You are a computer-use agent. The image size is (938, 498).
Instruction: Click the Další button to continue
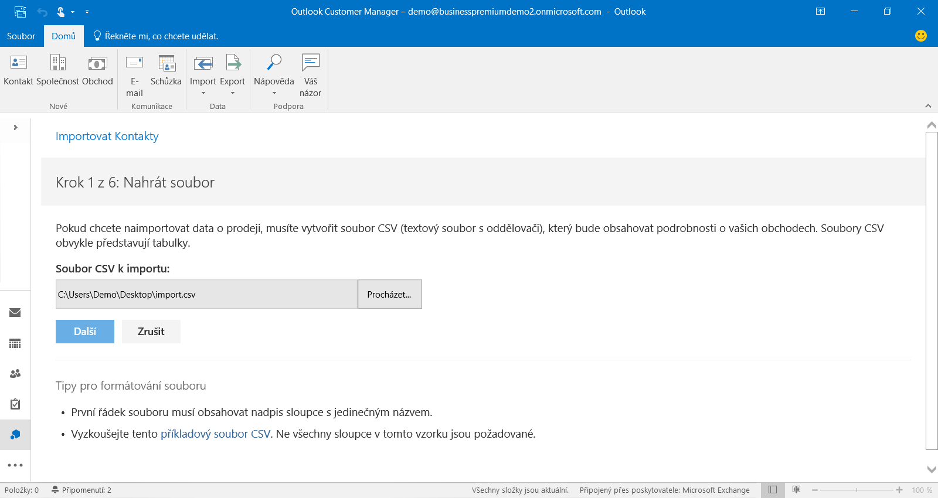tap(85, 332)
